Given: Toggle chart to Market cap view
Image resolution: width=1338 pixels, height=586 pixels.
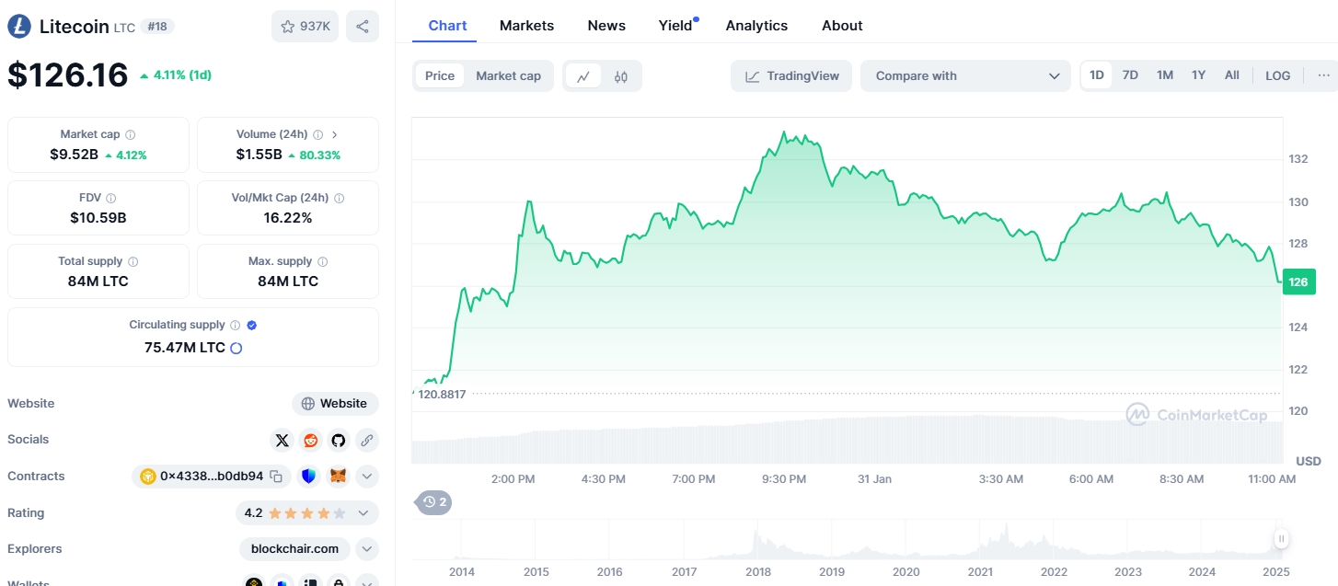Looking at the screenshot, I should tap(508, 76).
